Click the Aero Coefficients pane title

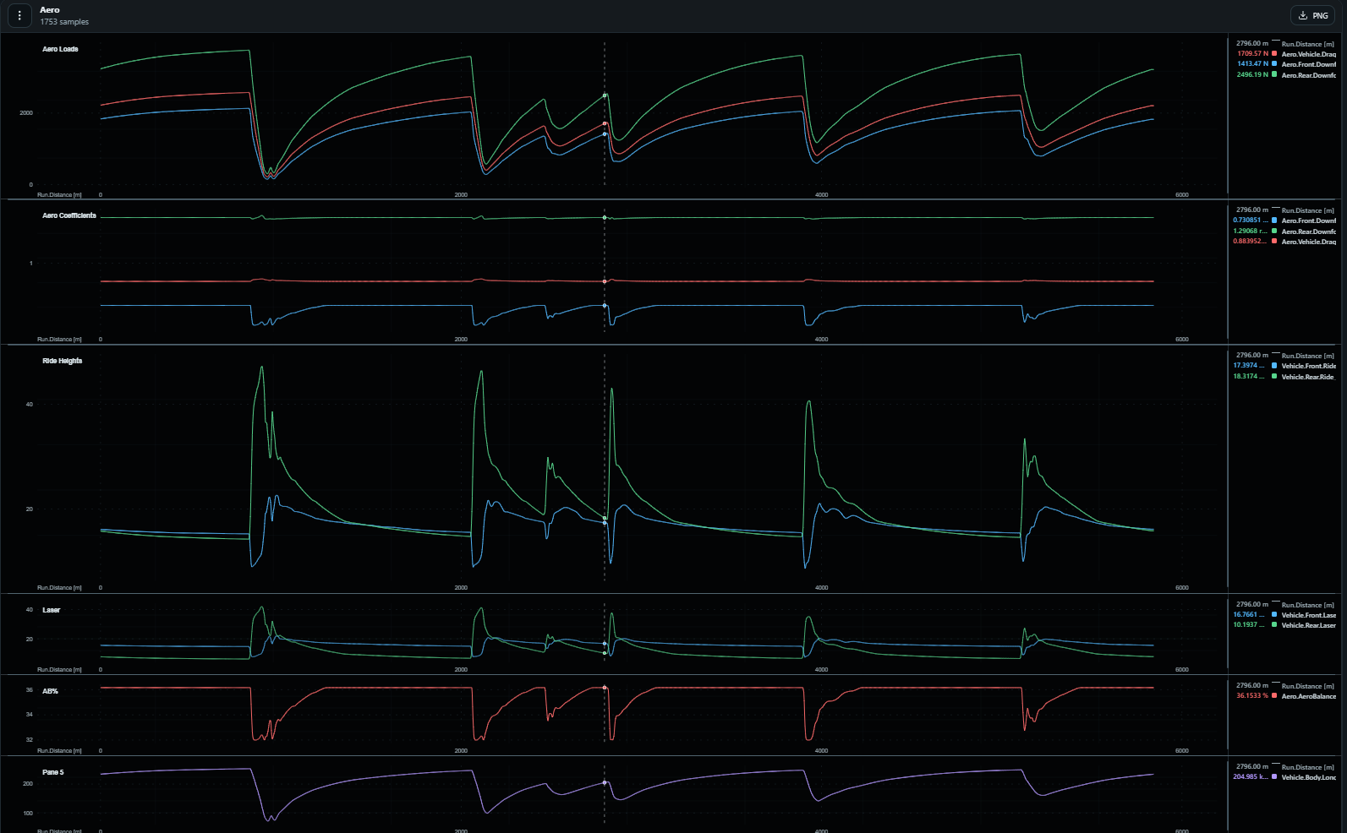coord(69,215)
